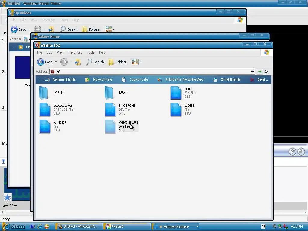This screenshot has width=308, height=231.
Task: Click E-mail this file
Action: (x=227, y=79)
